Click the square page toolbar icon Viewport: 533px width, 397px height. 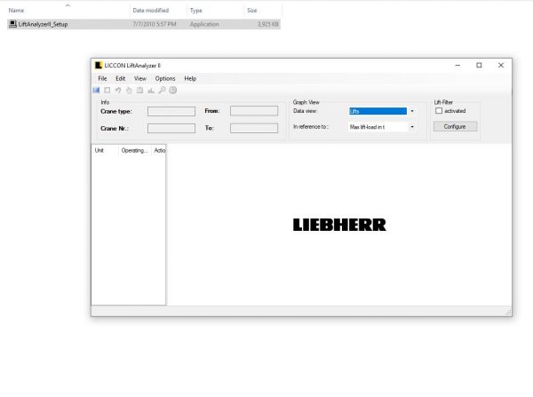click(x=107, y=90)
